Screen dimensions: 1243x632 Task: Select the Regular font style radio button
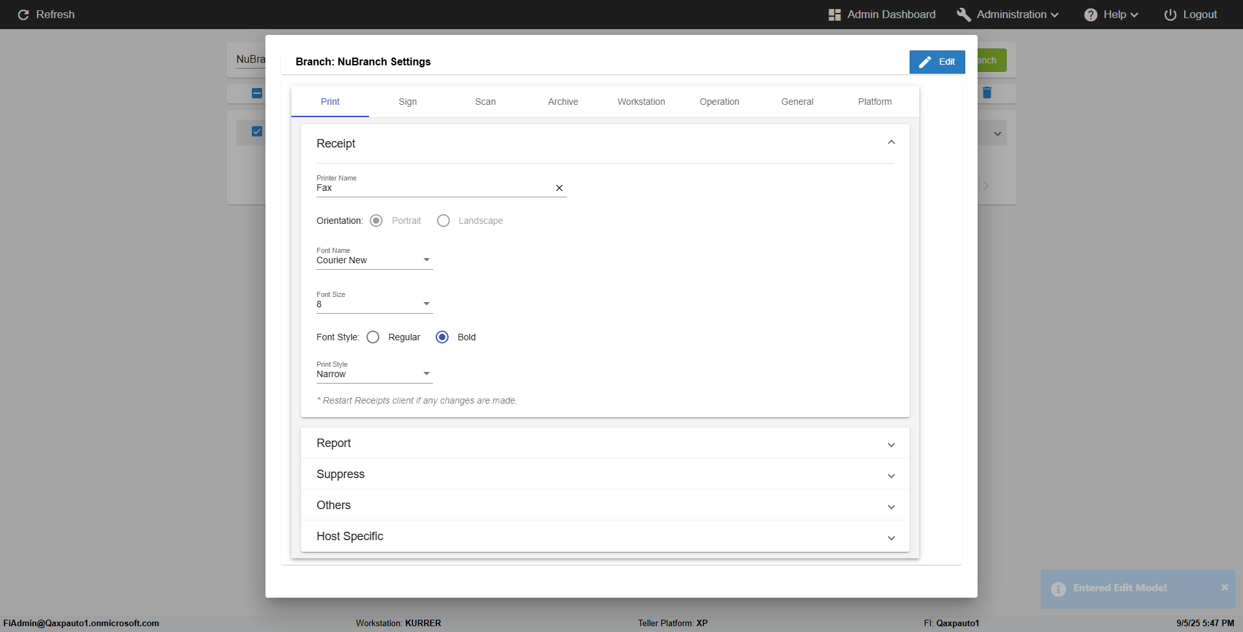click(x=373, y=337)
